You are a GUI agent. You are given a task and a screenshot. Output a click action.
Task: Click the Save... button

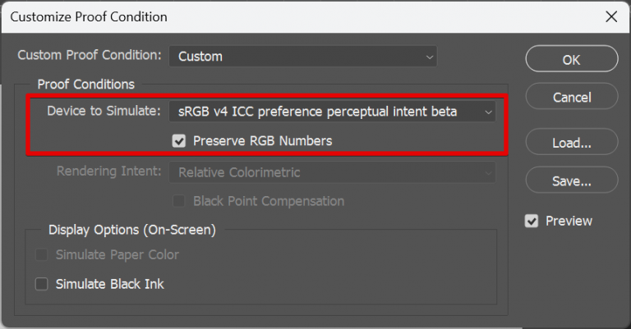pyautogui.click(x=571, y=181)
